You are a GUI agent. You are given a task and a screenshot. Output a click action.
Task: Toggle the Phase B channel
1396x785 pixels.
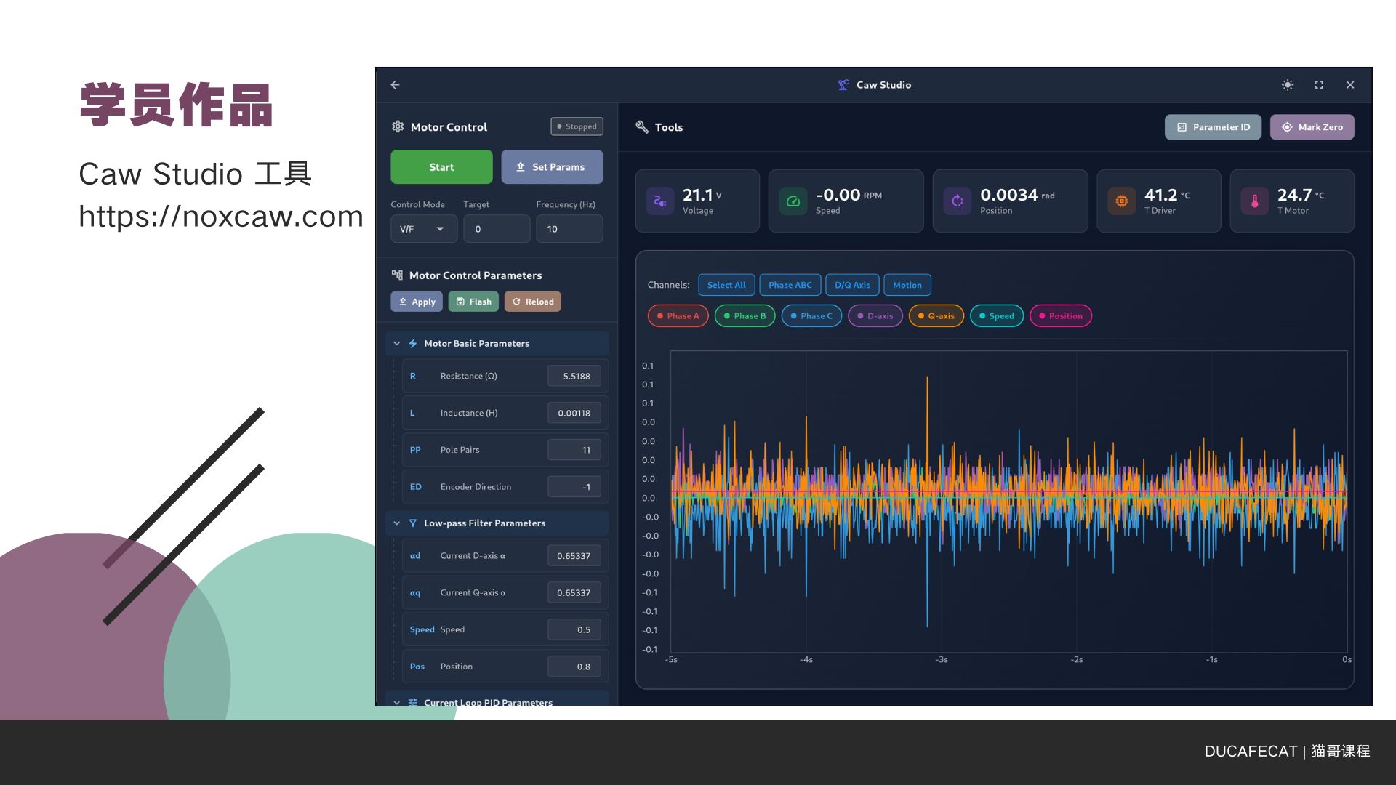pos(745,316)
